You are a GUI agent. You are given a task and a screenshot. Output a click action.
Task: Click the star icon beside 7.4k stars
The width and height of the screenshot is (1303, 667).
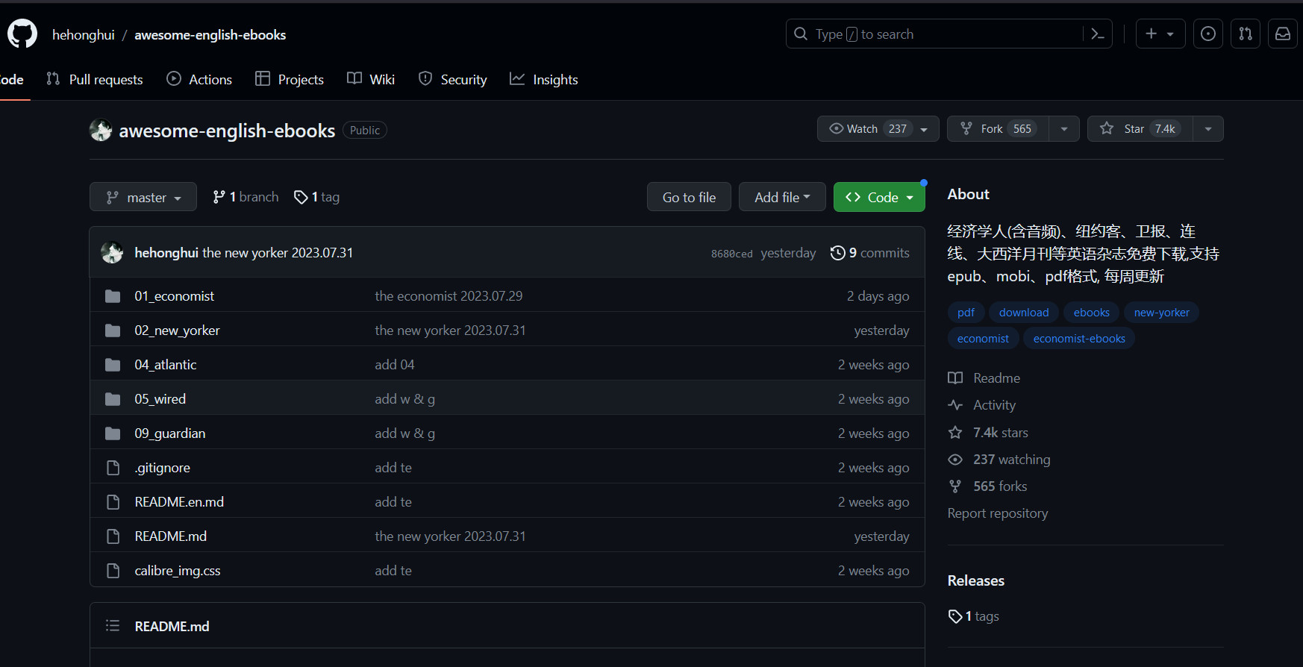(x=955, y=433)
